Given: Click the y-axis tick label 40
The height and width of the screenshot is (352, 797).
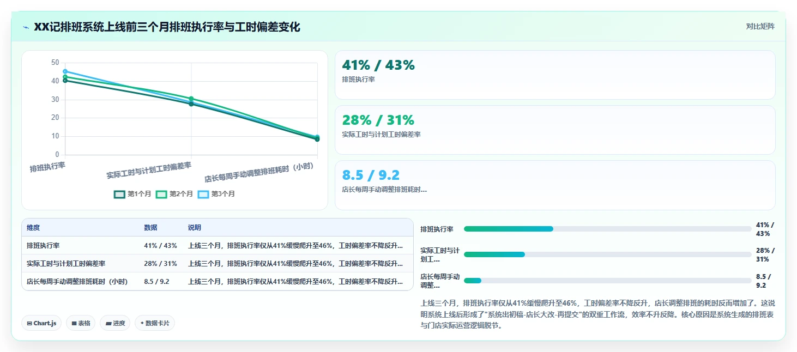Looking at the screenshot, I should coord(55,81).
